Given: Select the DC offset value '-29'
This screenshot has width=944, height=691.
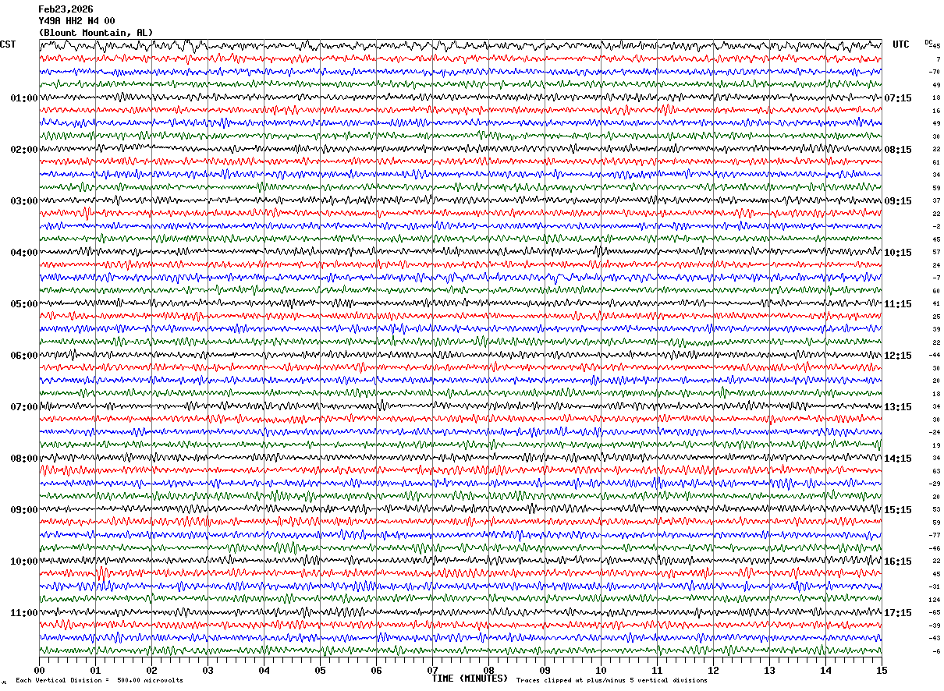Looking at the screenshot, I should pos(934,484).
